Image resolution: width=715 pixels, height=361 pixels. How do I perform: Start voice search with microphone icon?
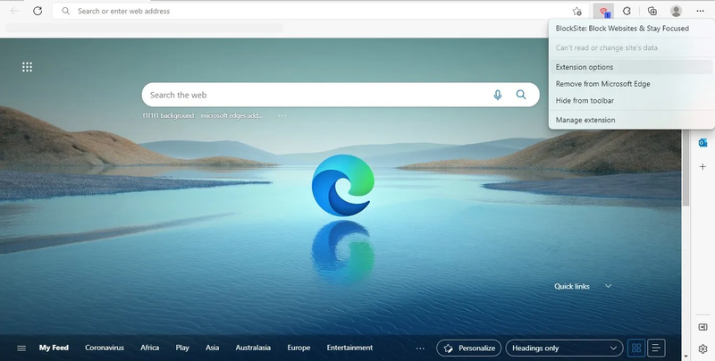[498, 95]
